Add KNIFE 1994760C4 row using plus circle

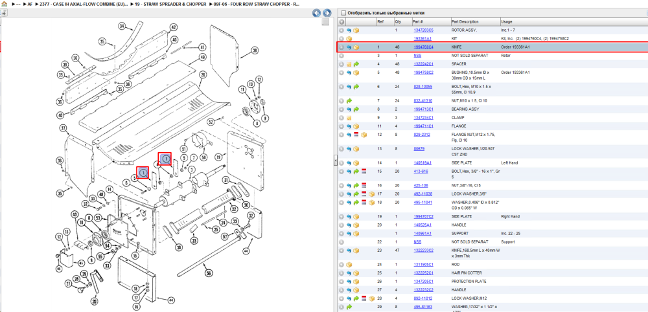click(341, 47)
